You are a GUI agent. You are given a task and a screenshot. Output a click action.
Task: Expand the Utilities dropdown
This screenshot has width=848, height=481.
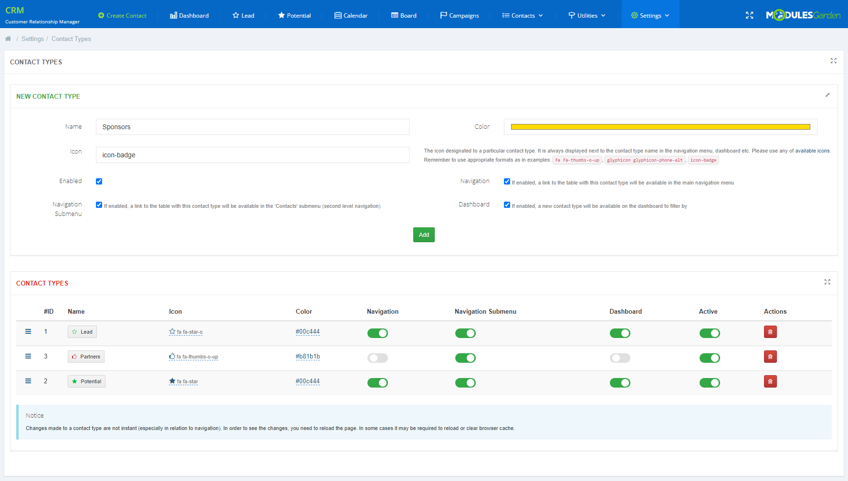(x=586, y=15)
